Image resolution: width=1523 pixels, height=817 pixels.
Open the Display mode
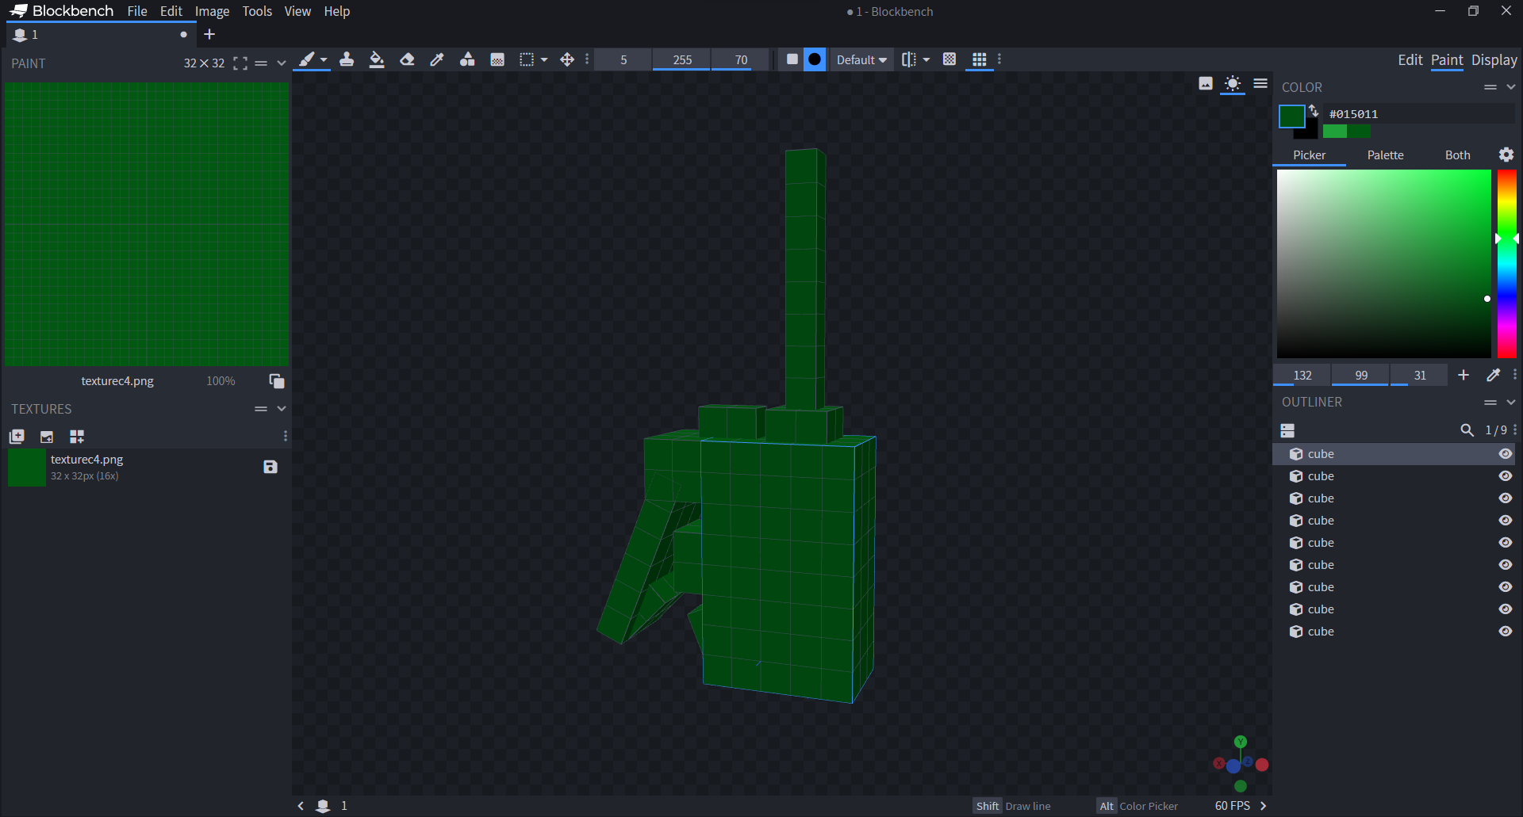[x=1494, y=59]
